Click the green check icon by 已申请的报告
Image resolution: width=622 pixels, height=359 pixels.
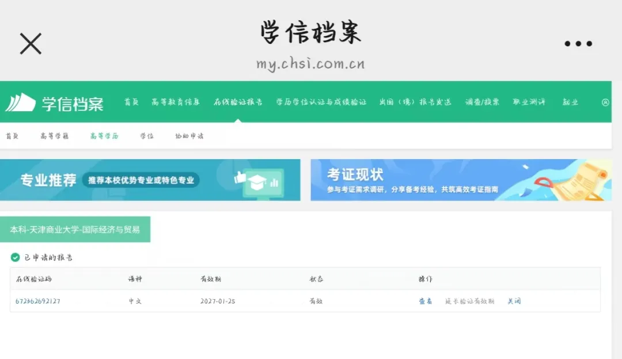15,258
